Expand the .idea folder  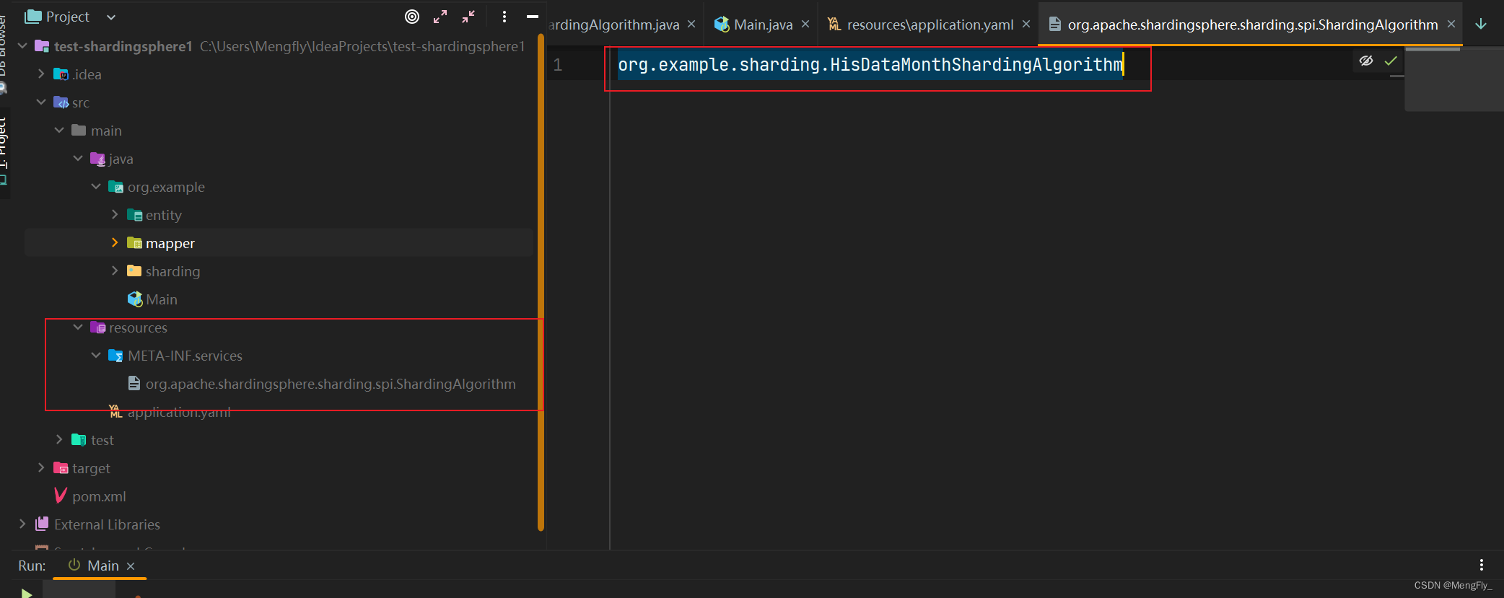tap(41, 74)
